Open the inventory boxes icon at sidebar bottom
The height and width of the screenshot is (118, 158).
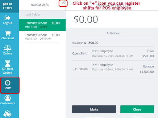point(7,114)
